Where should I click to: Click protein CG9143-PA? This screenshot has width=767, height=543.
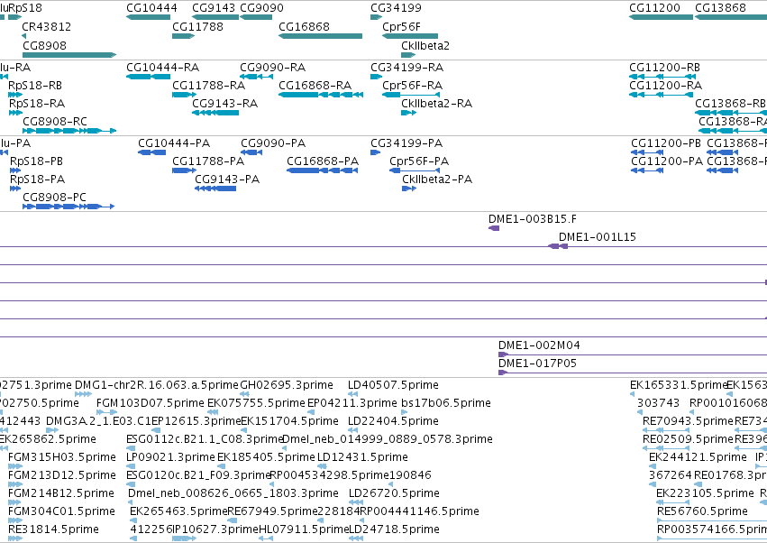coord(215,189)
